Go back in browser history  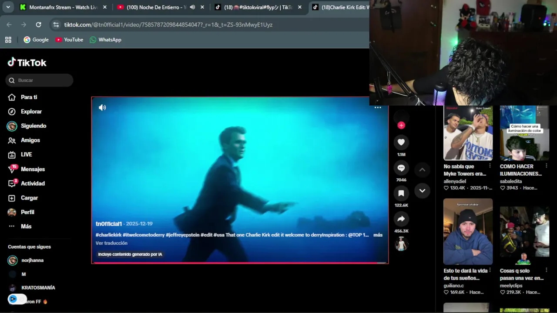point(9,25)
